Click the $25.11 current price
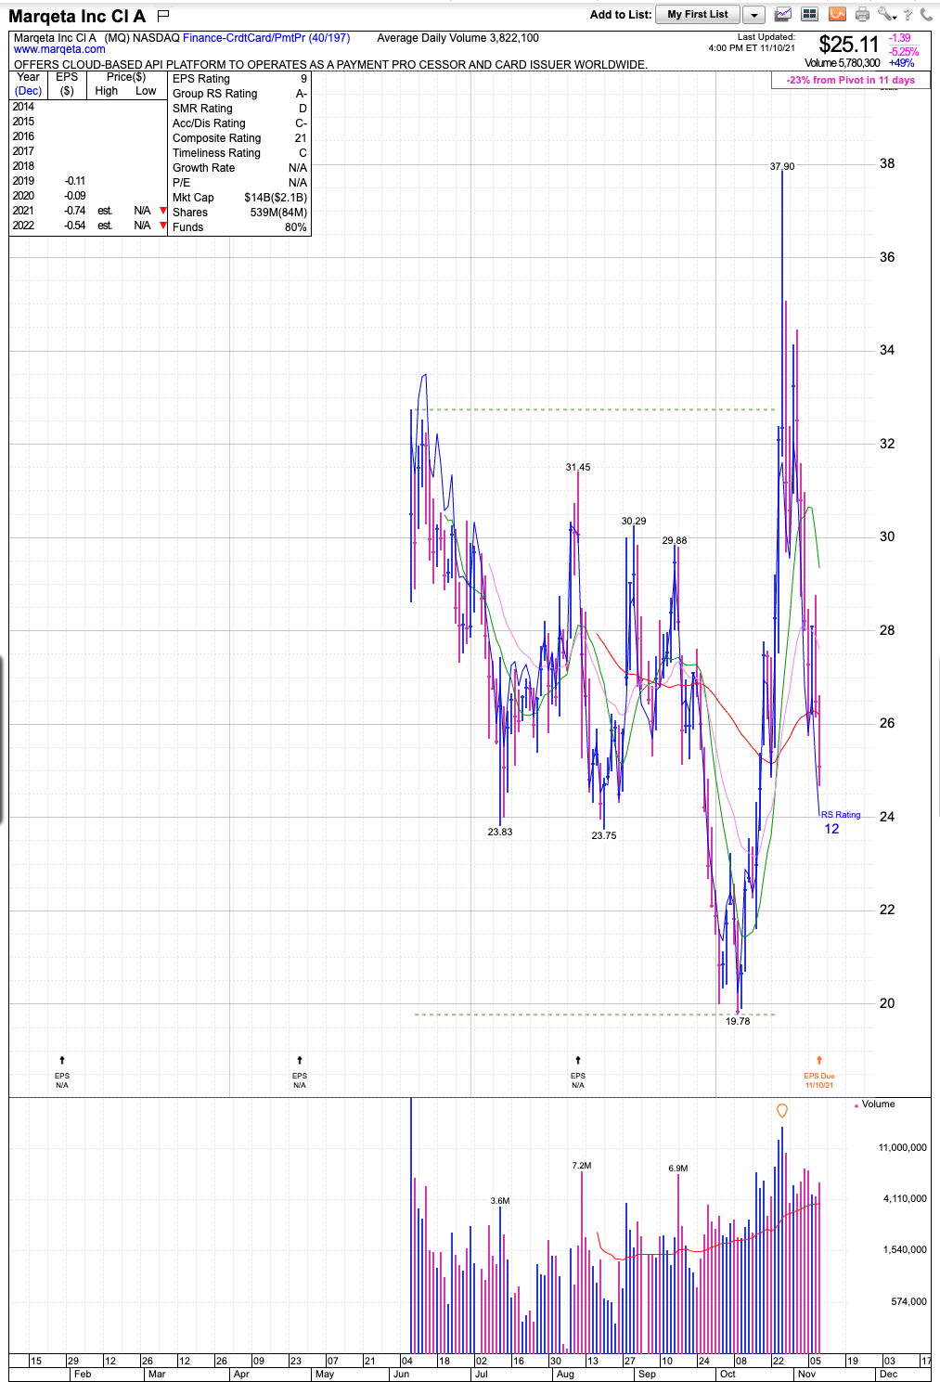 pyautogui.click(x=848, y=45)
